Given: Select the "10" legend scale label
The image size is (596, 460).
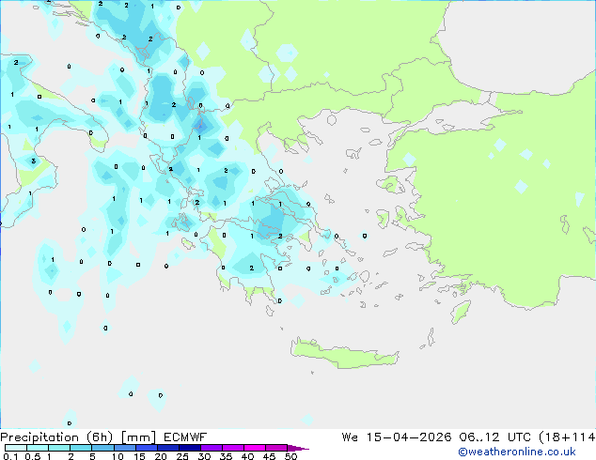Looking at the screenshot, I should click(118, 456).
